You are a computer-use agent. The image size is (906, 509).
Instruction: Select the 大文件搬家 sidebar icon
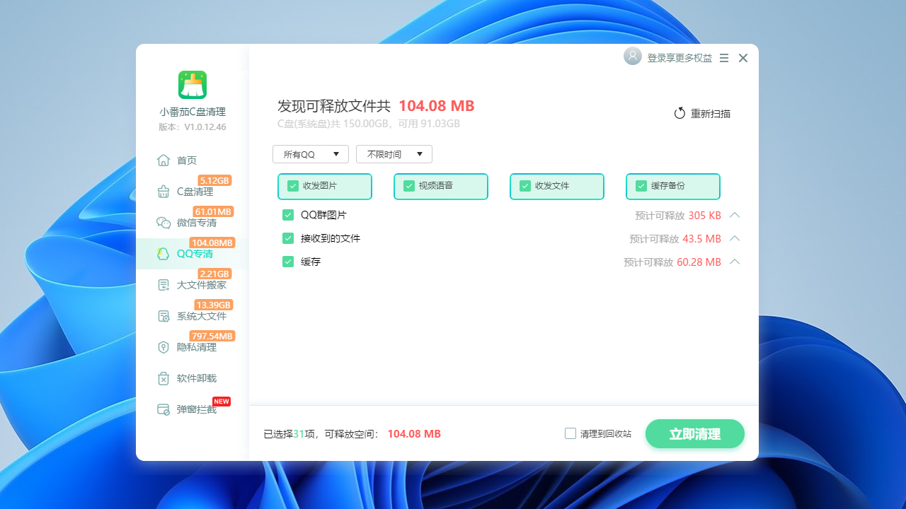coord(163,284)
